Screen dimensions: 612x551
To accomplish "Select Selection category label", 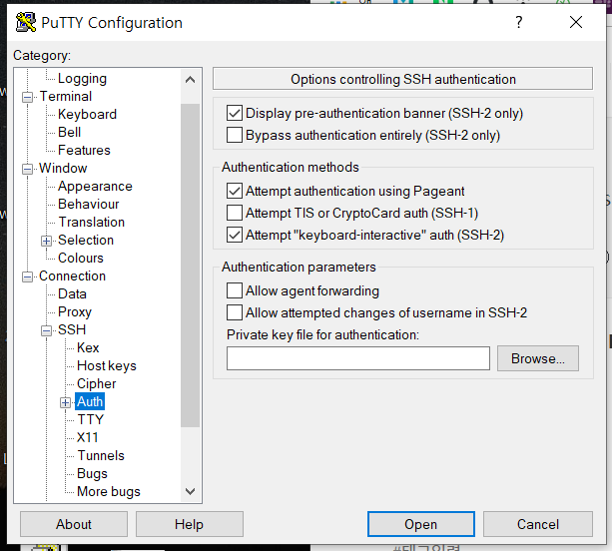I will [x=86, y=240].
